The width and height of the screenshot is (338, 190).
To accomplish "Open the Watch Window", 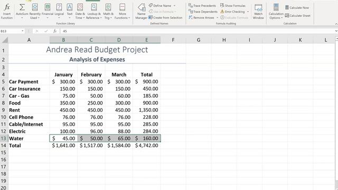I will point(258,12).
